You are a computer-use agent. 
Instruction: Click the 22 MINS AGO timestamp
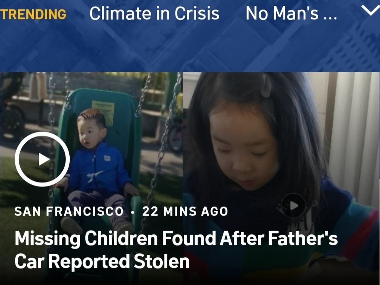[185, 211]
